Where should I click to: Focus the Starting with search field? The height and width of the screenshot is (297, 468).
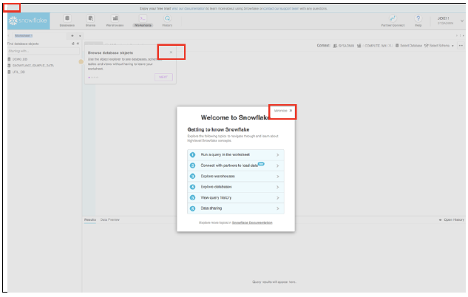(x=44, y=51)
